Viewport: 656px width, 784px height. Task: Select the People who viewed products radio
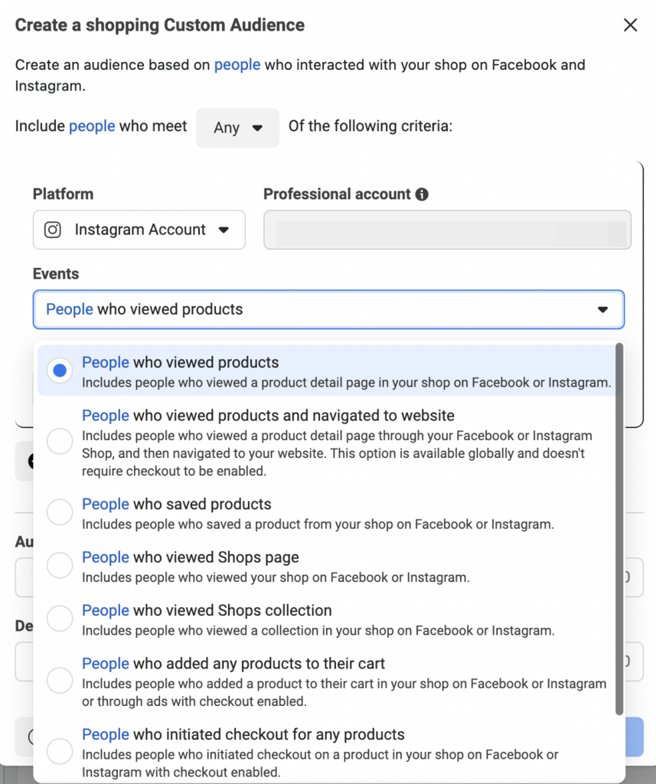pyautogui.click(x=60, y=371)
